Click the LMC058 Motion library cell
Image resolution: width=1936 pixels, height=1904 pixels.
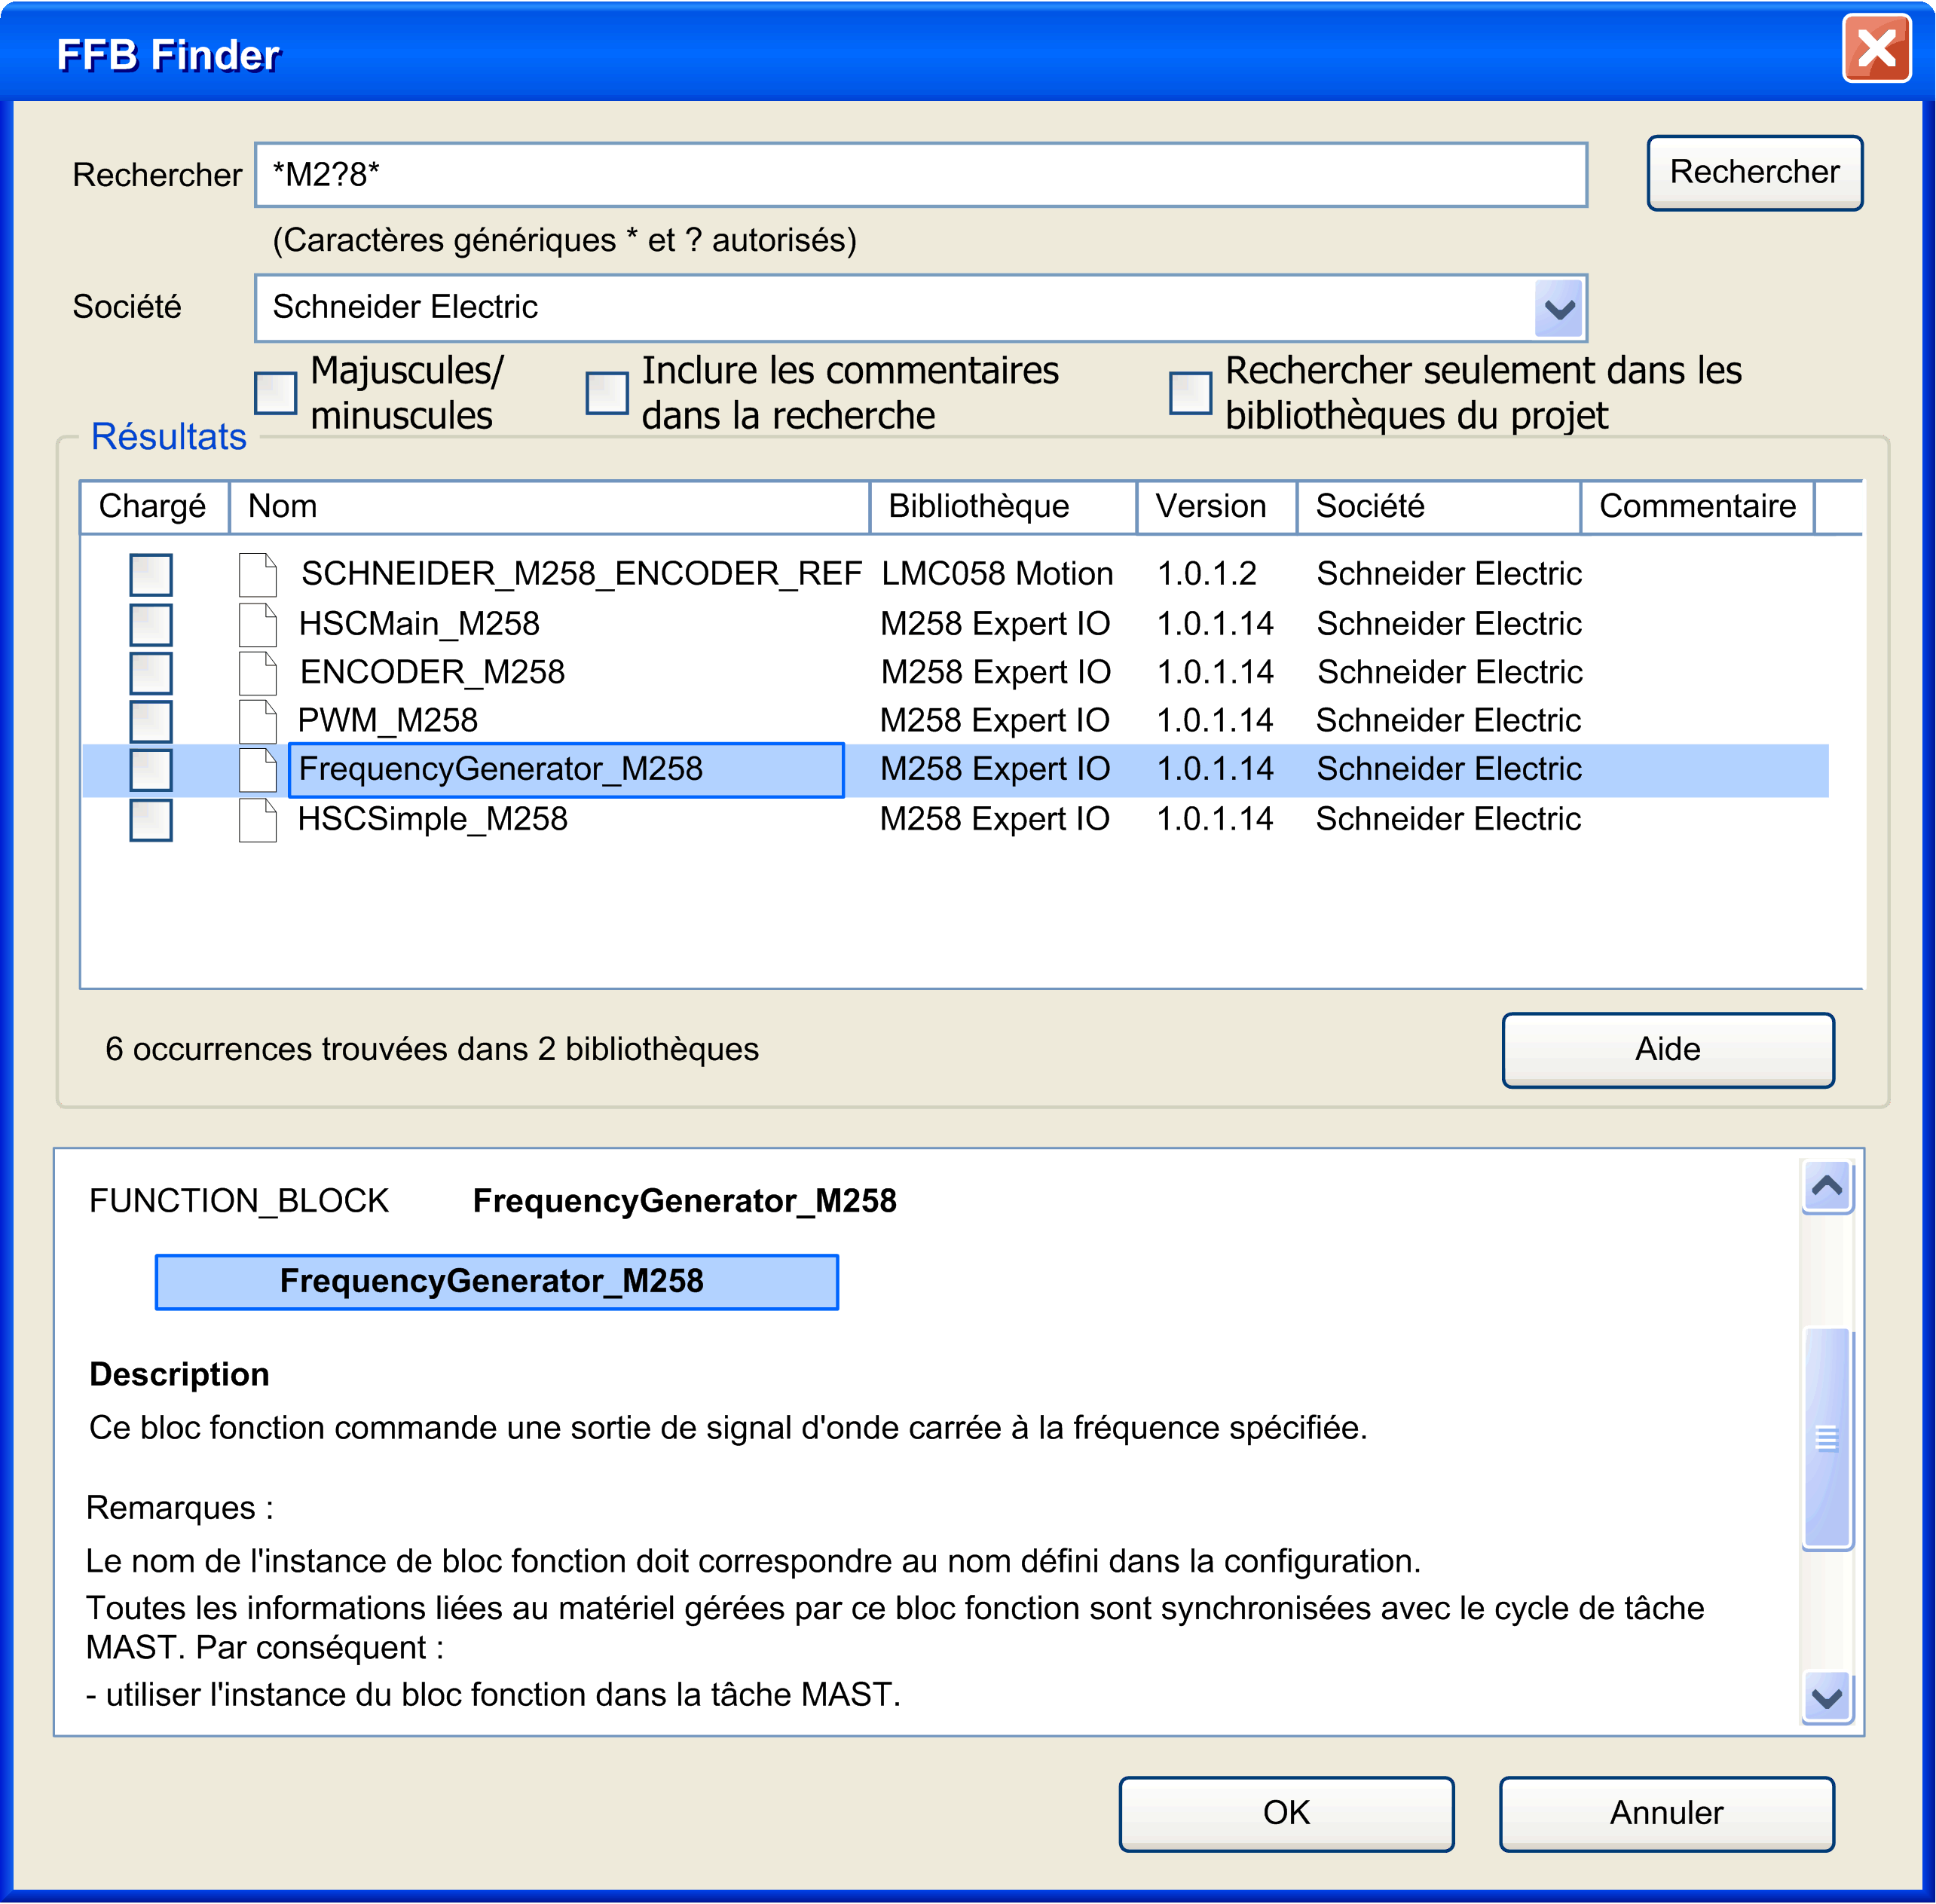tap(997, 574)
